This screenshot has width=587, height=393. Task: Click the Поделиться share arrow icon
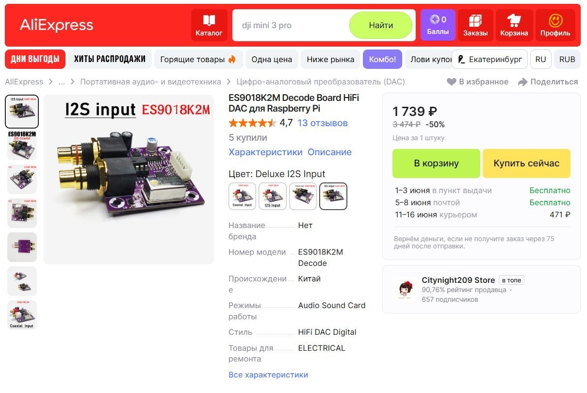(522, 82)
